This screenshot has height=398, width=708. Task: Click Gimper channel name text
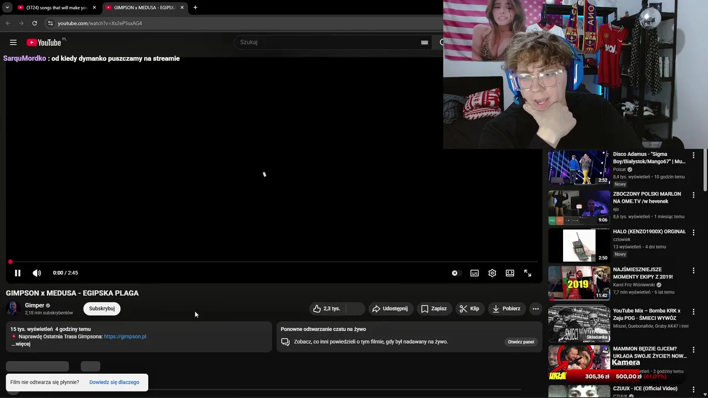click(34, 305)
